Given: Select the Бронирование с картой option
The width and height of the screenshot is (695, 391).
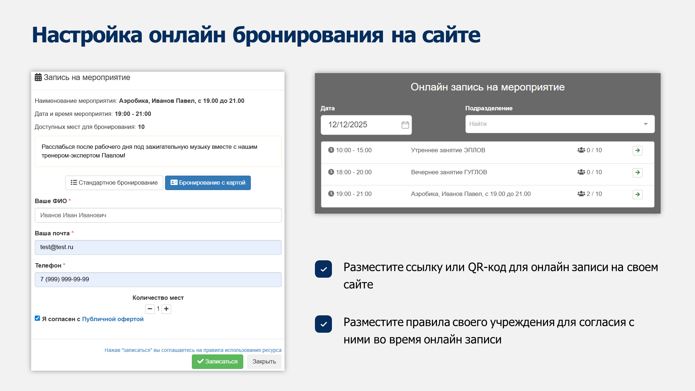Looking at the screenshot, I should 208,183.
